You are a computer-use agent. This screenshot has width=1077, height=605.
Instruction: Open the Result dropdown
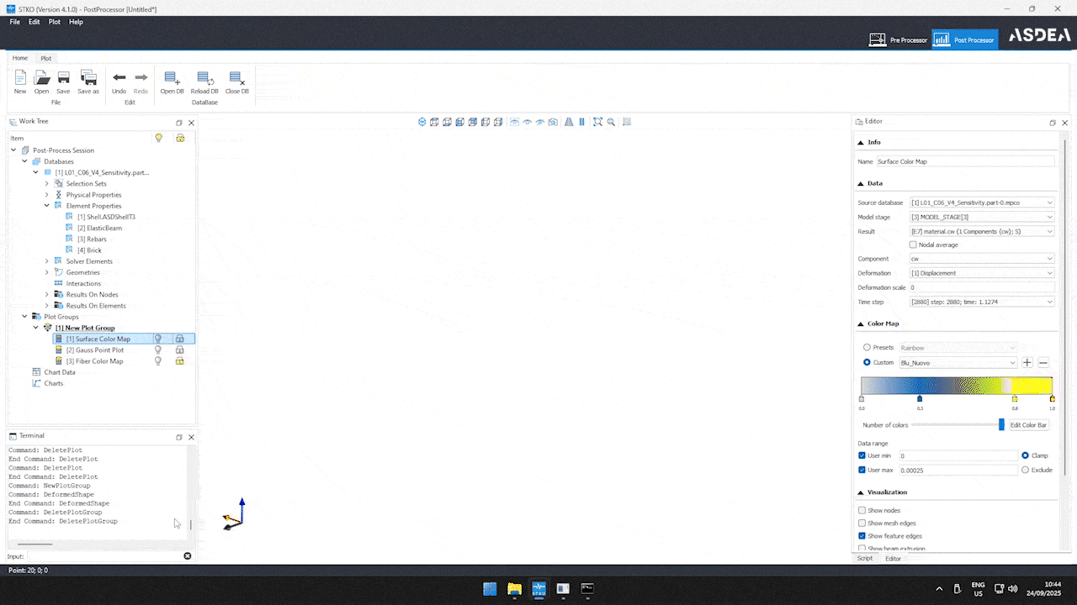tap(981, 231)
